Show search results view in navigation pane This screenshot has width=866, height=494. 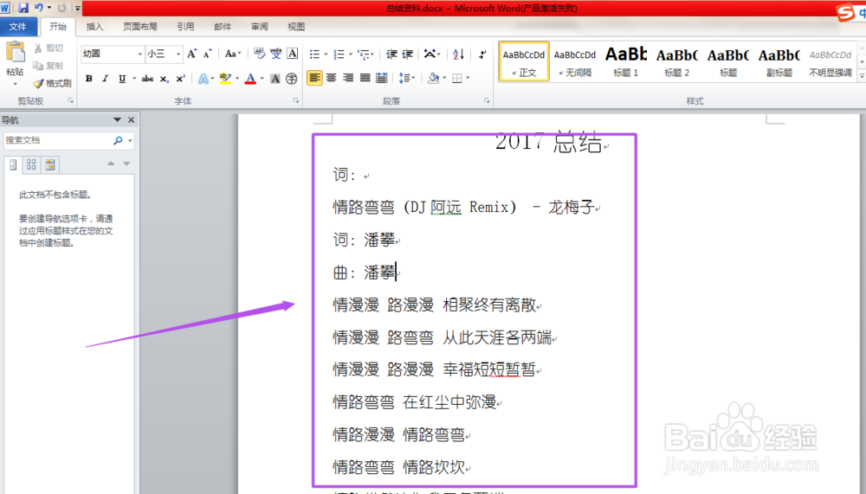click(x=49, y=164)
